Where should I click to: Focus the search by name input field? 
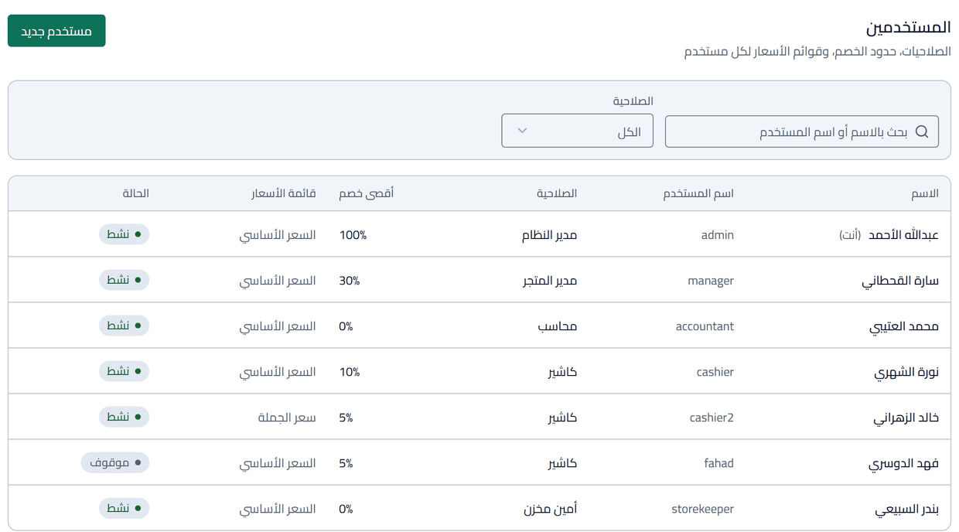point(802,131)
